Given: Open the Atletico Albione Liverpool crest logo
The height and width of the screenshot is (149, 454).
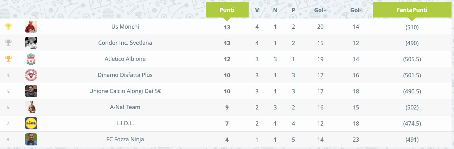Looking at the screenshot, I should [x=31, y=59].
